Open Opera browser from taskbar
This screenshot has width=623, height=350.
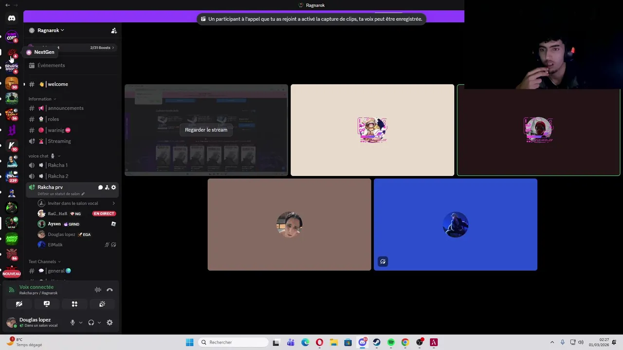[319, 342]
